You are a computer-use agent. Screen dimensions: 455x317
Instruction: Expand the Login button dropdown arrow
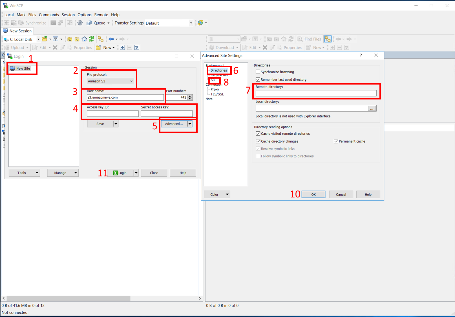(136, 173)
